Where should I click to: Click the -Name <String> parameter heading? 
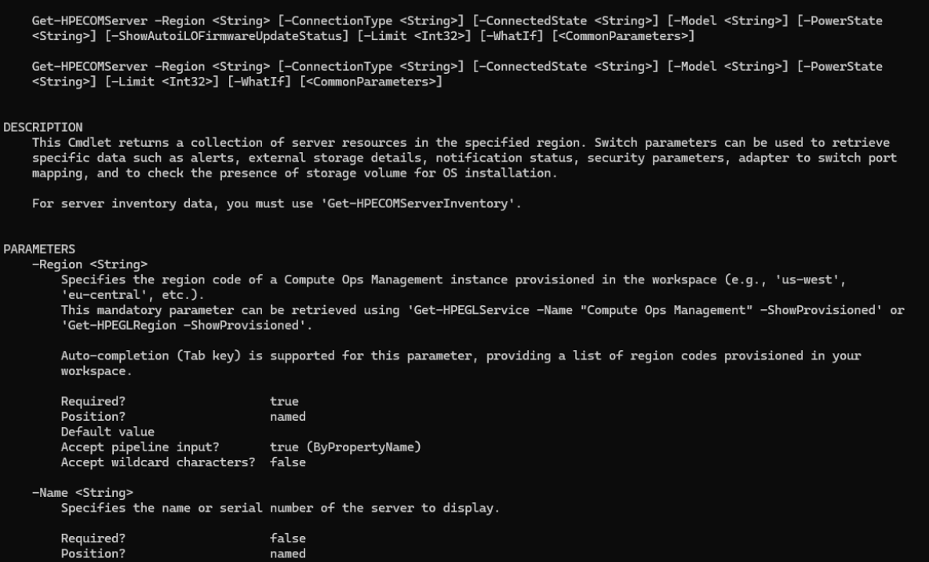82,493
